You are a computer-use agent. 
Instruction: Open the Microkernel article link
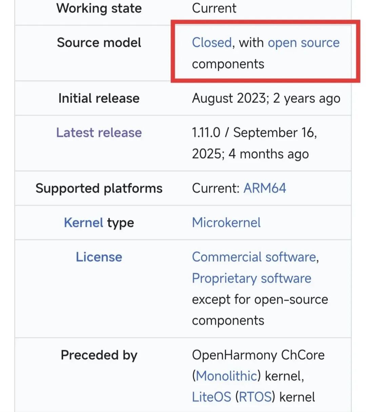click(226, 223)
